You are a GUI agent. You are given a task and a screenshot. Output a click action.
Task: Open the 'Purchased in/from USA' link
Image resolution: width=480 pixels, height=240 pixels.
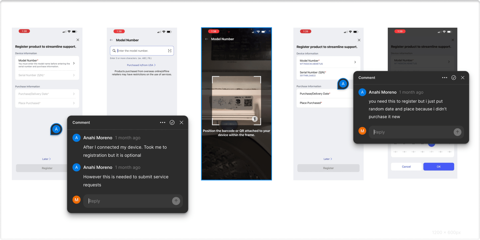[x=141, y=65]
